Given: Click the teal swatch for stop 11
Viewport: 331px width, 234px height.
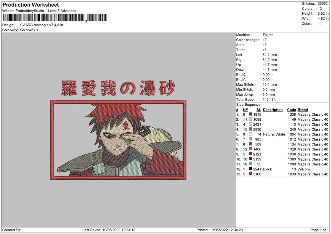Looking at the screenshot, I should pos(250,164).
